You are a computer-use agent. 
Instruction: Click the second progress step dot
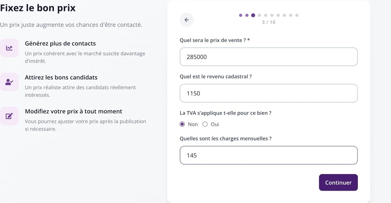pyautogui.click(x=247, y=16)
